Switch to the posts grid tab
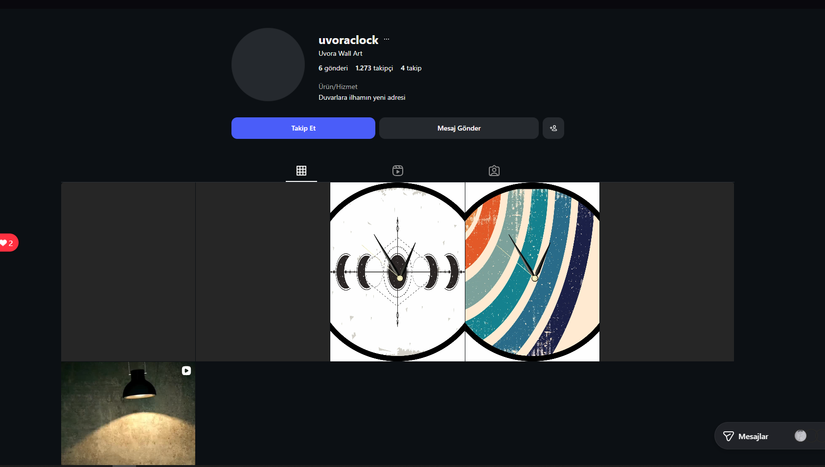This screenshot has width=825, height=467. coord(301,171)
